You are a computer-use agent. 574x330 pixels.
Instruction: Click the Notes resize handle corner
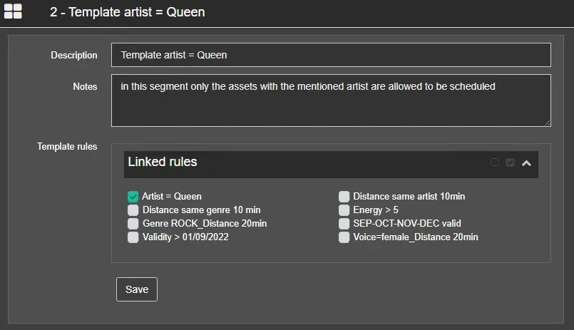coord(547,123)
